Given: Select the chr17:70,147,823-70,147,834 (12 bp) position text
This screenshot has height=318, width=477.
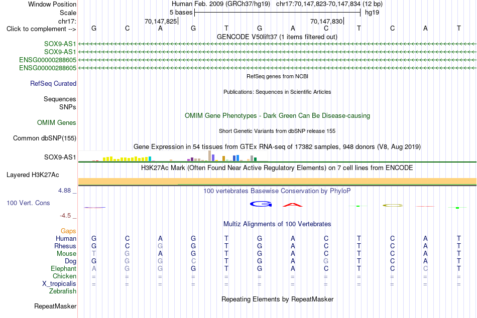Looking at the screenshot, I should click(x=329, y=4).
